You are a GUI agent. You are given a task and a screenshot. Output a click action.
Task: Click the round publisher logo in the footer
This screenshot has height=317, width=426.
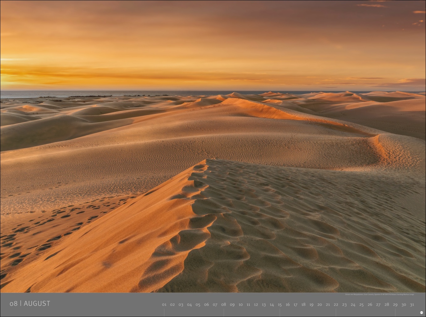click(x=421, y=313)
